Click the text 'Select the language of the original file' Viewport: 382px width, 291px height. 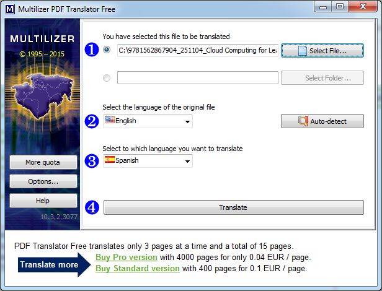coord(159,107)
